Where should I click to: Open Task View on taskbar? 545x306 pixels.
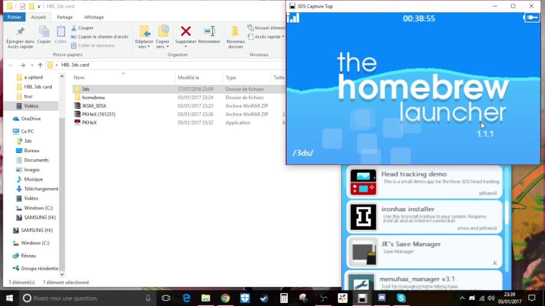166,298
